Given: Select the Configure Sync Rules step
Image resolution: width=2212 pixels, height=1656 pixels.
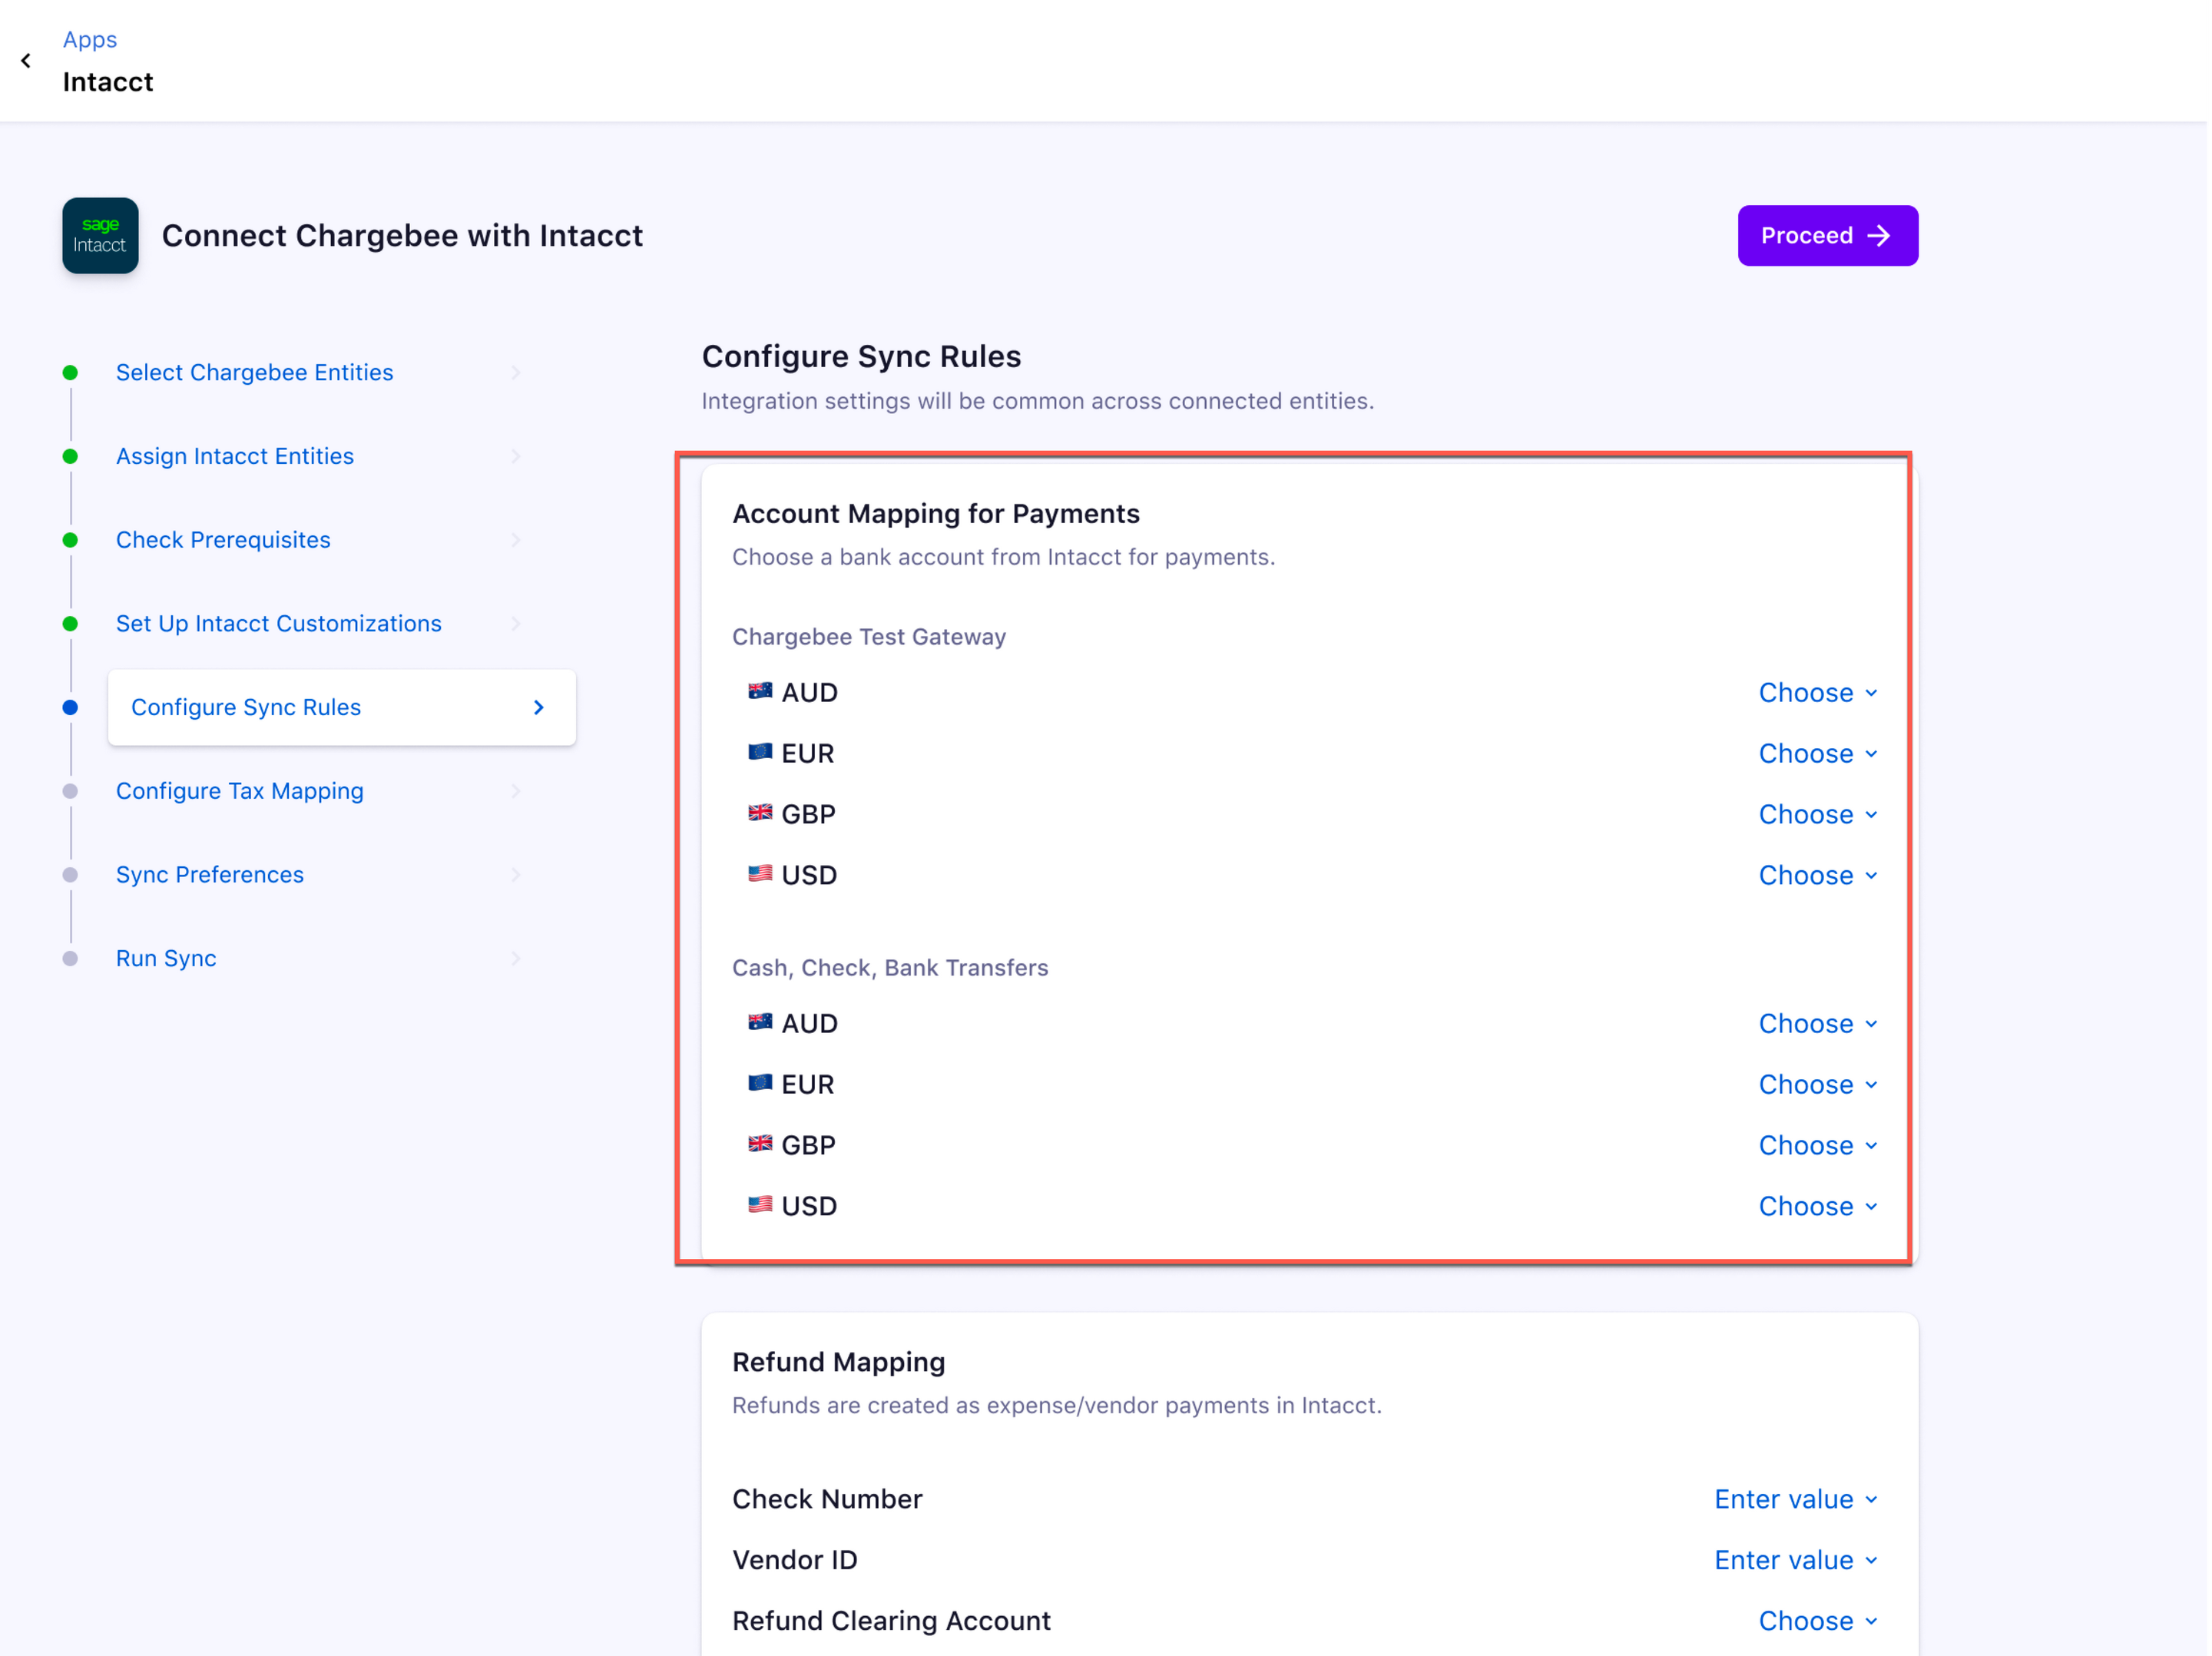Looking at the screenshot, I should 342,708.
